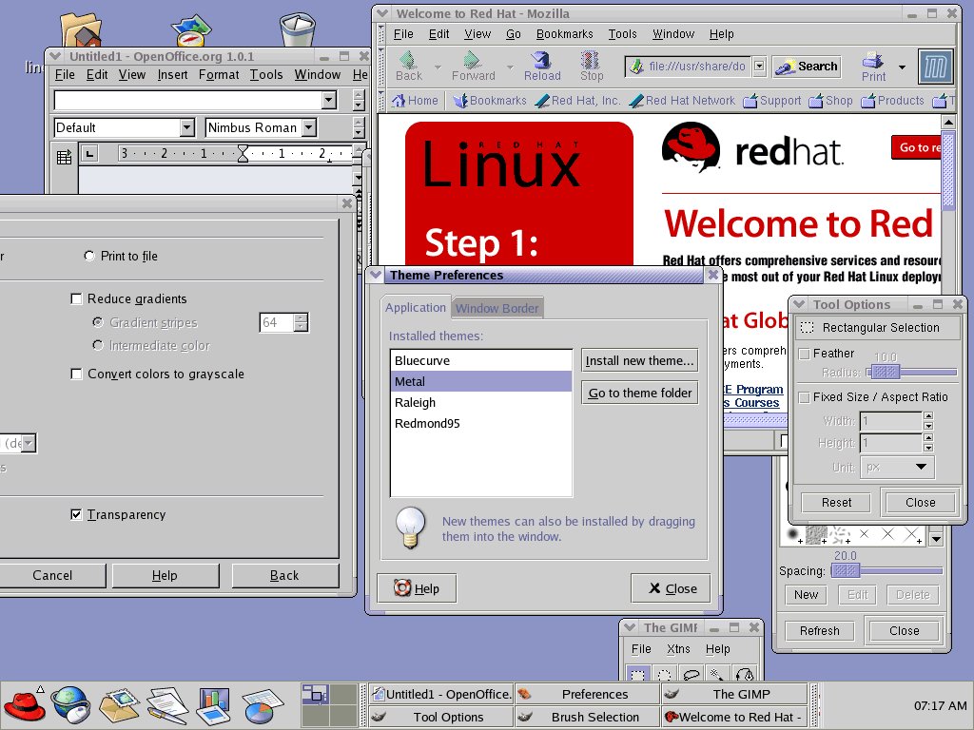Screen dimensions: 974x730
Task: Select GIMP's Fuzzy Select wand tool
Action: tap(717, 674)
